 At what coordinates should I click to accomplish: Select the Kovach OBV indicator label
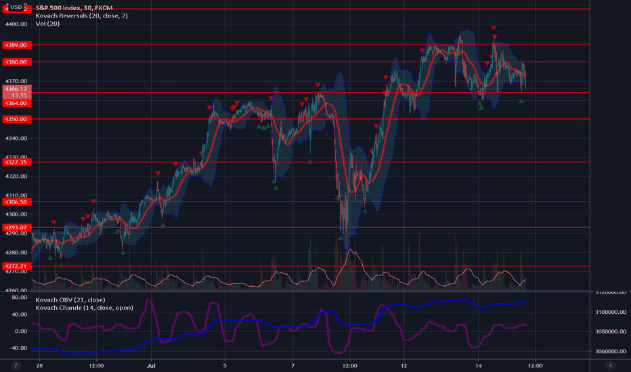tap(70, 300)
